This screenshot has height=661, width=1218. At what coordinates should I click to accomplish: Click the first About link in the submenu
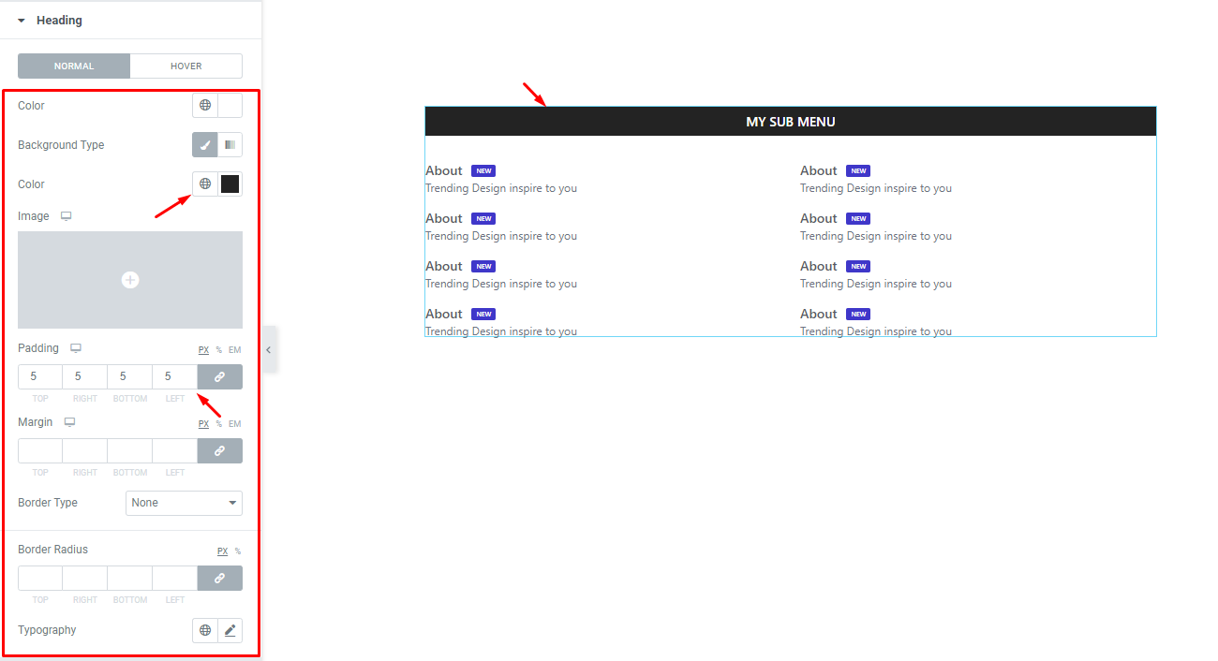click(443, 170)
